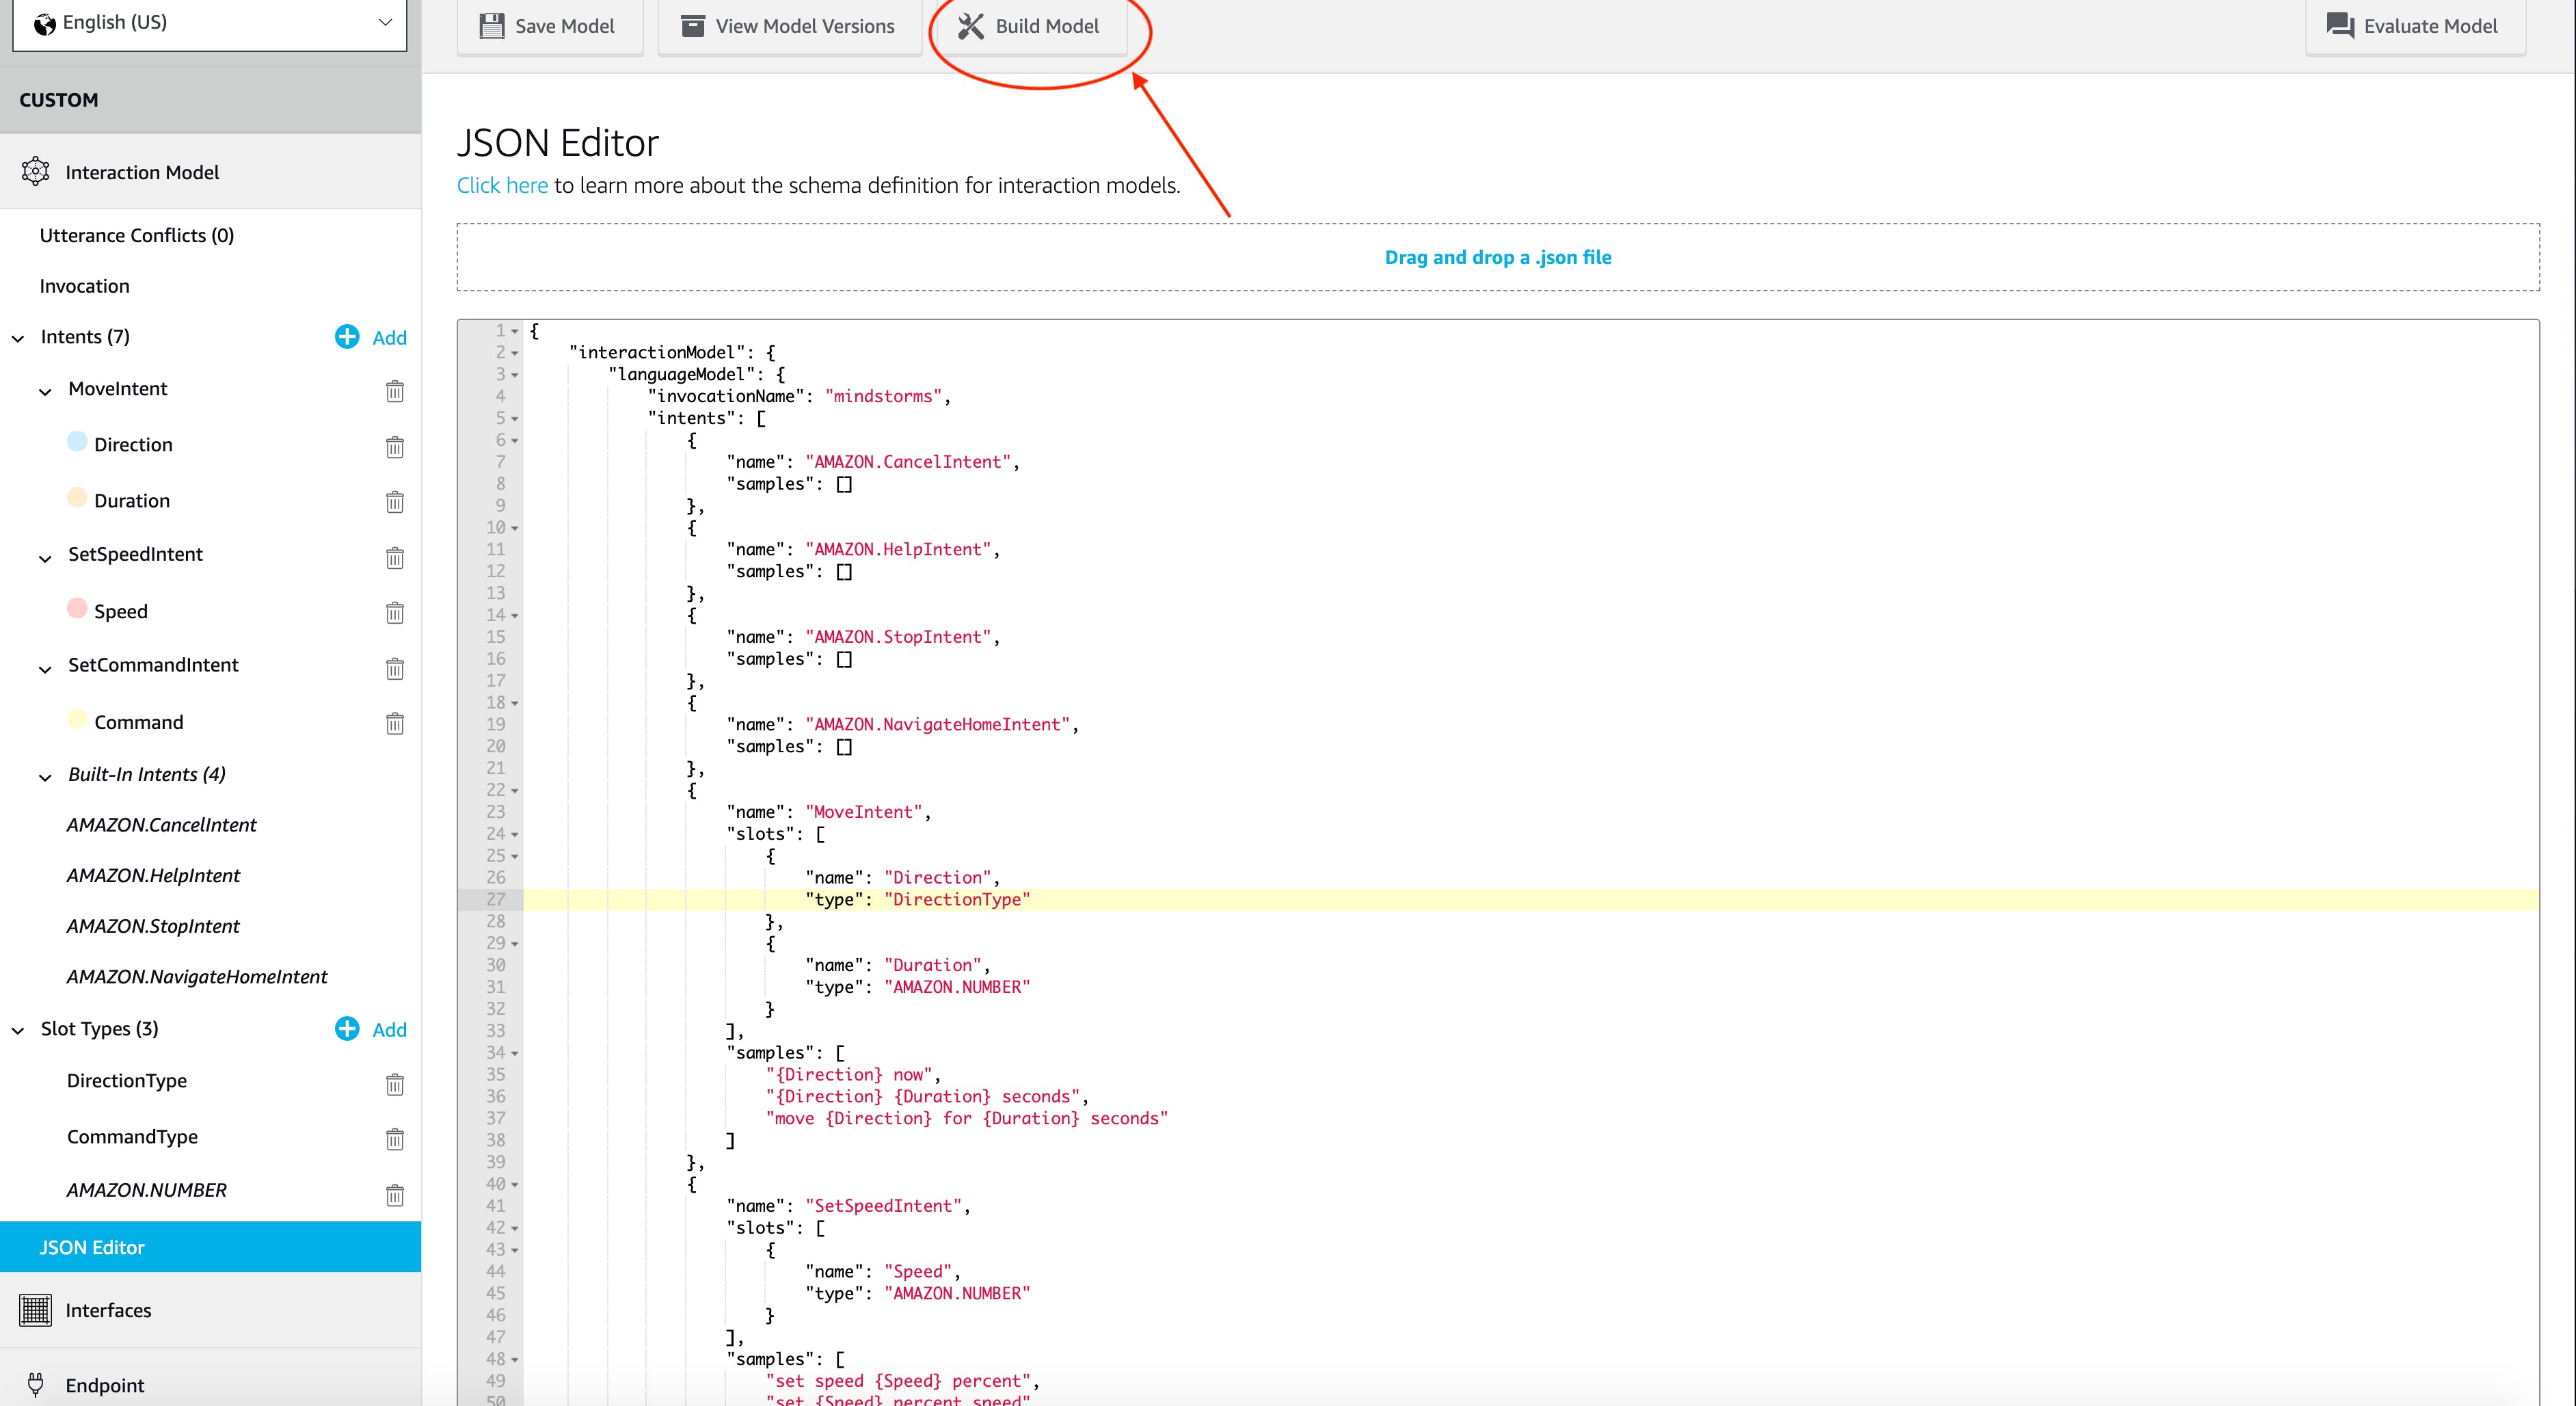Select AMAZON.StopIntent in the sidebar
This screenshot has width=2576, height=1406.
[153, 926]
